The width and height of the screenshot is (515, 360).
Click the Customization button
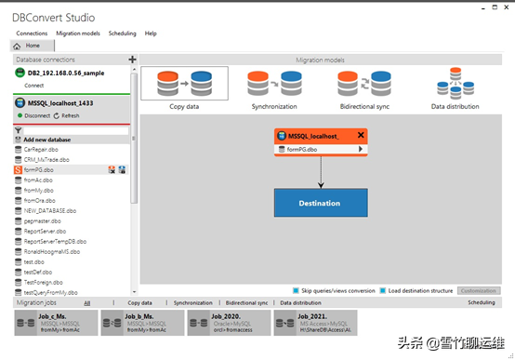[479, 290]
